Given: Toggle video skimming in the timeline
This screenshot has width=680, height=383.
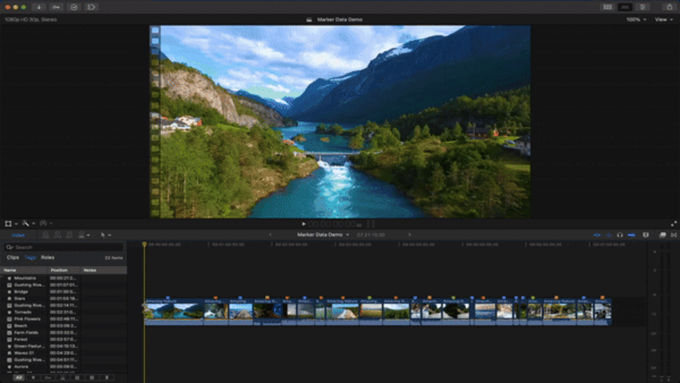Looking at the screenshot, I should pyautogui.click(x=597, y=235).
